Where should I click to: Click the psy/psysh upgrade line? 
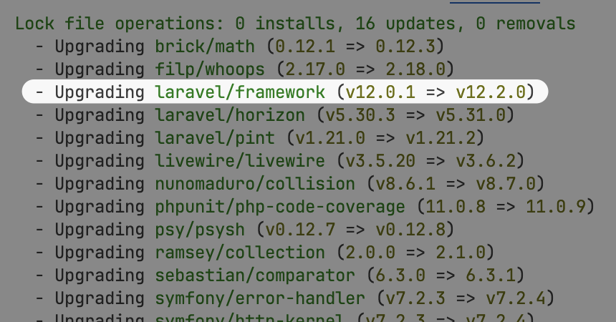(245, 229)
